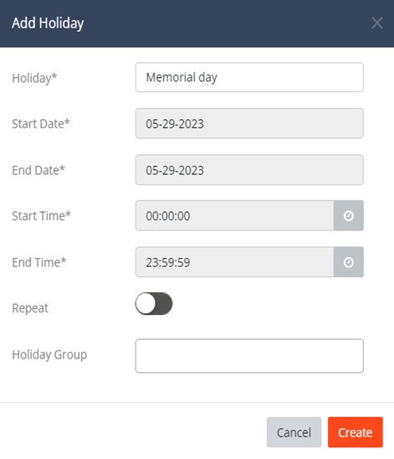Open the End Time clock picker icon
The height and width of the screenshot is (459, 394).
pyautogui.click(x=348, y=262)
